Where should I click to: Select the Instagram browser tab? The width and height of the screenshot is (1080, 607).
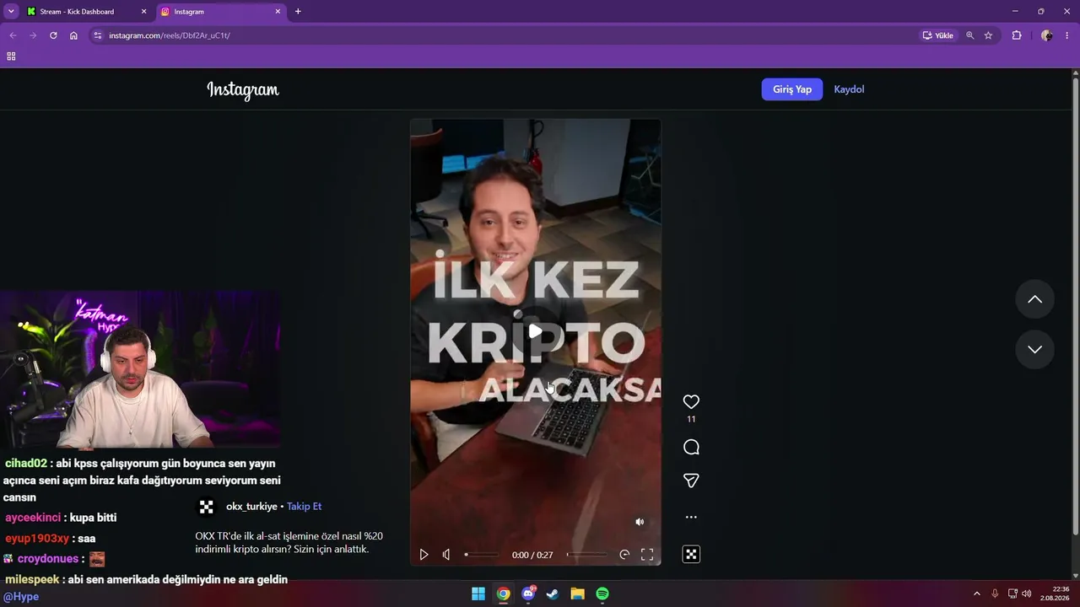point(221,12)
